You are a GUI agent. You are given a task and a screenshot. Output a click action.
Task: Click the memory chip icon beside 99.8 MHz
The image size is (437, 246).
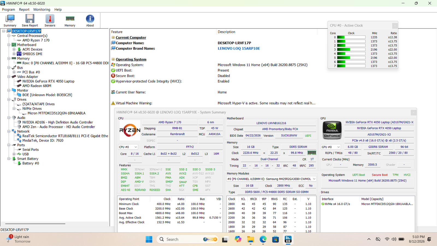pos(312,153)
